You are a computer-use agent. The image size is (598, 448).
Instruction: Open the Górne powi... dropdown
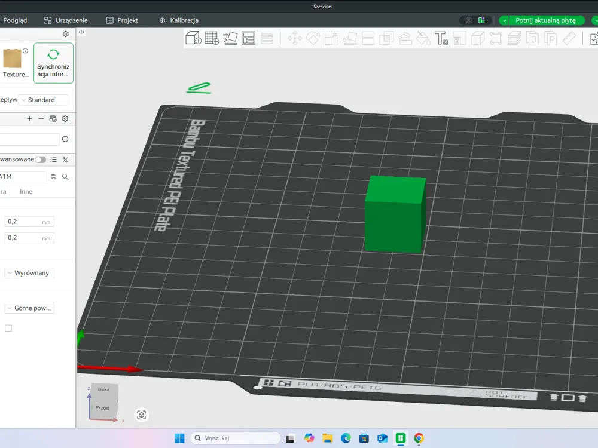pos(29,308)
